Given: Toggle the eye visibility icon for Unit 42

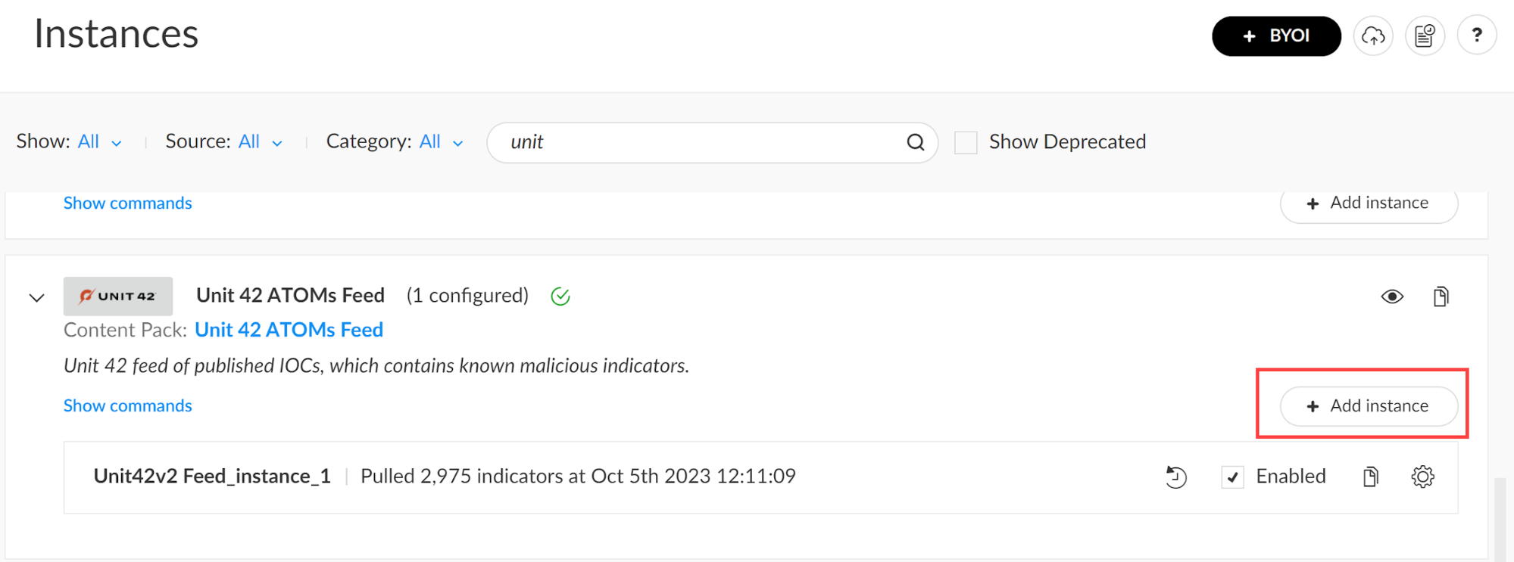Looking at the screenshot, I should click(x=1391, y=297).
